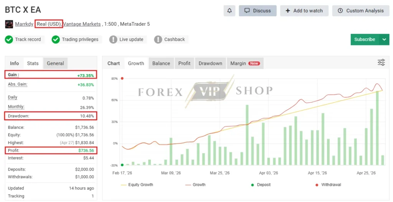This screenshot has width=393, height=202.
Task: Switch to the Profit chart tab
Action: coord(185,63)
